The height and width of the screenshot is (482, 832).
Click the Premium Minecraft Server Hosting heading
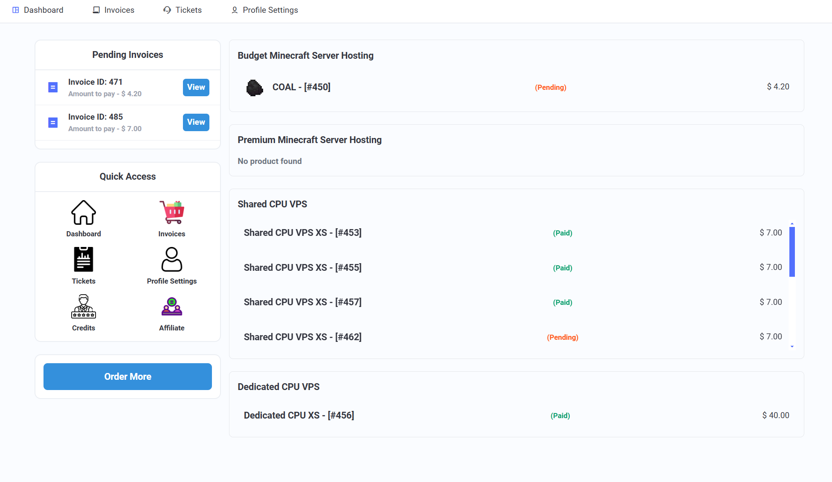point(310,140)
